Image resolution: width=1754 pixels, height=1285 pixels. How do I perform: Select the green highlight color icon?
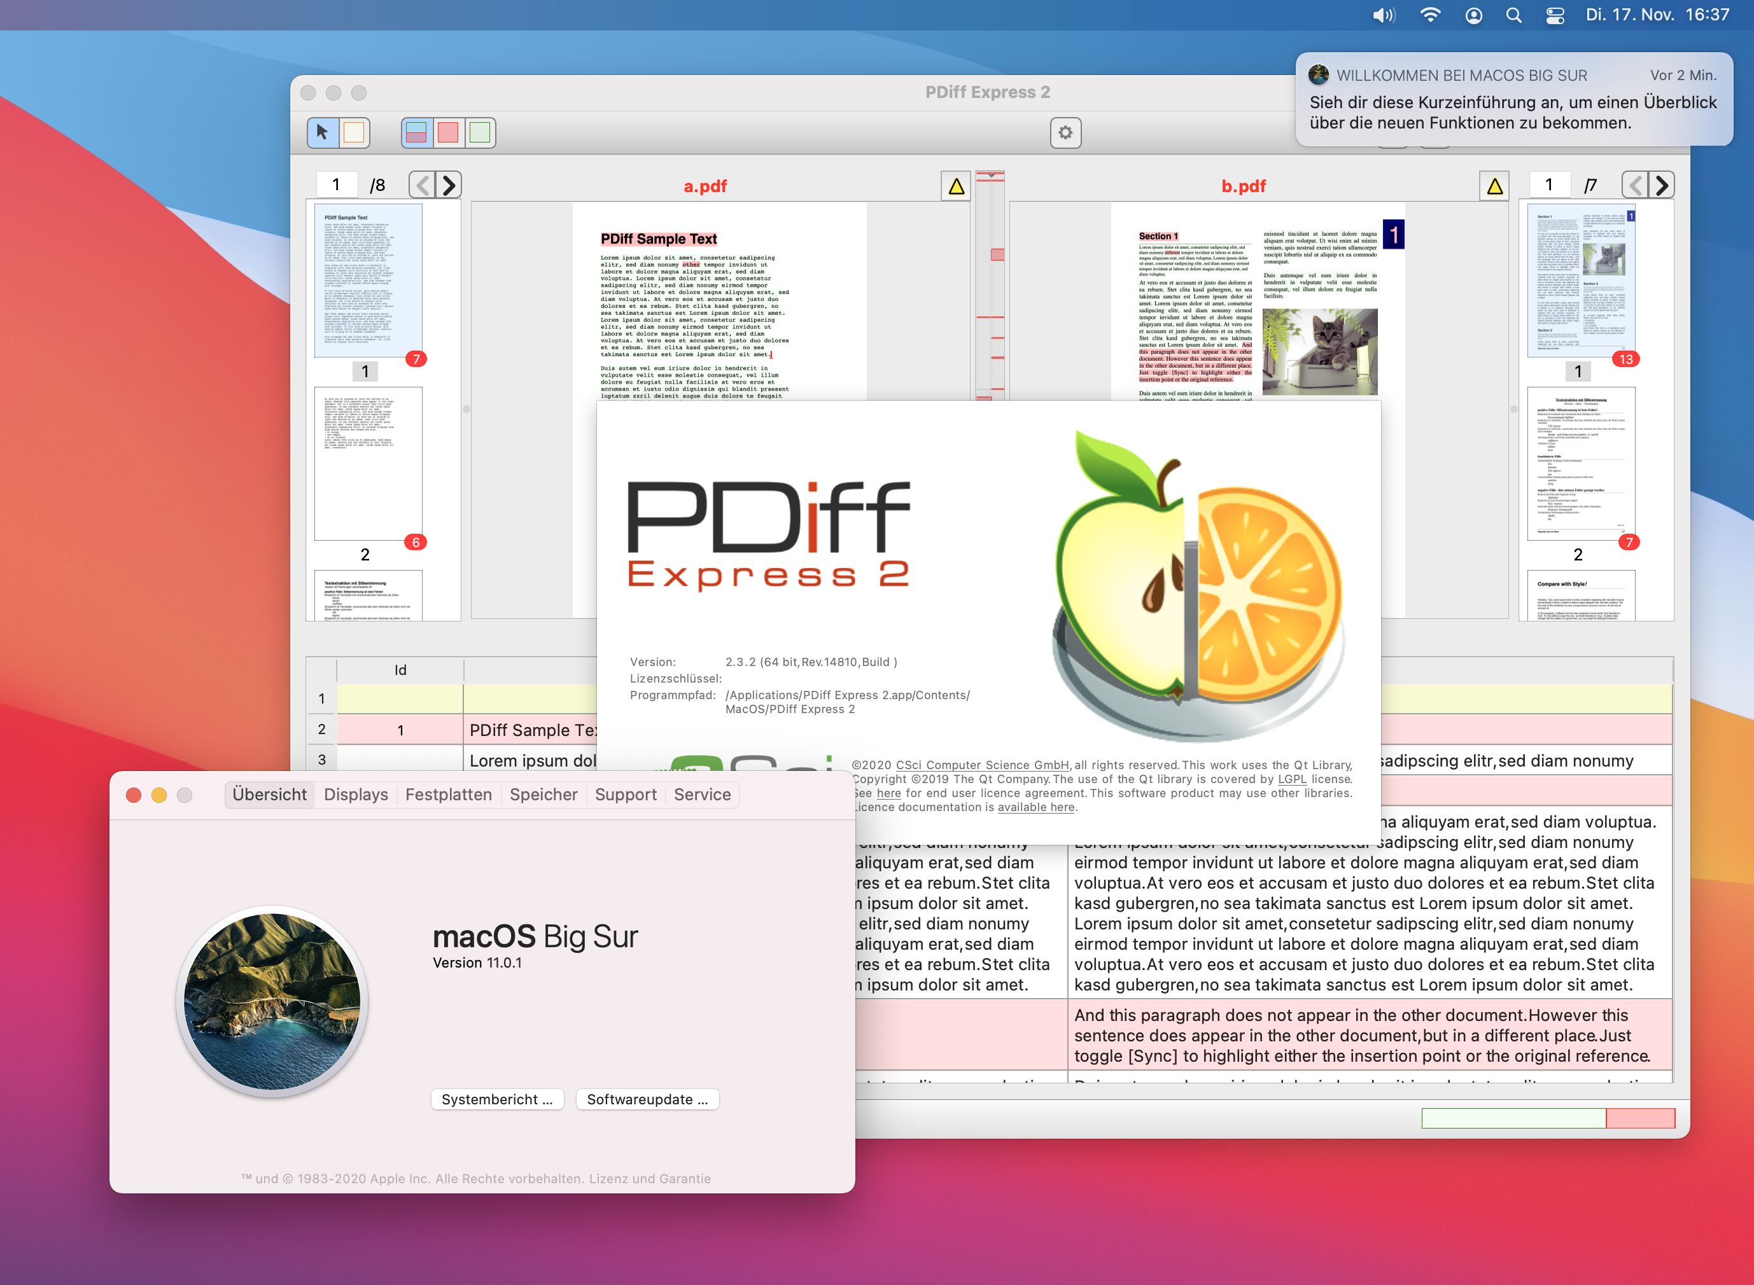[x=481, y=132]
